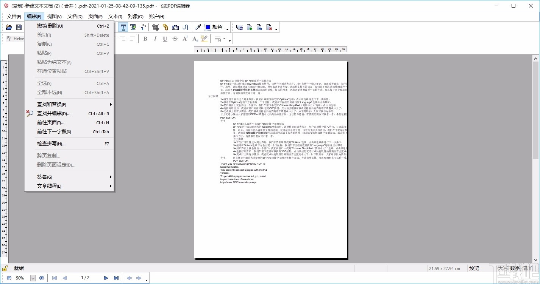Click the Open file folder icon
This screenshot has width=540, height=284.
point(9,27)
